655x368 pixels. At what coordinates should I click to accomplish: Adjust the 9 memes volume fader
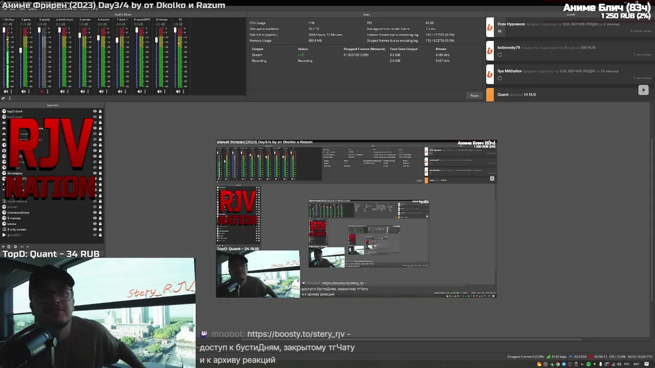click(157, 40)
